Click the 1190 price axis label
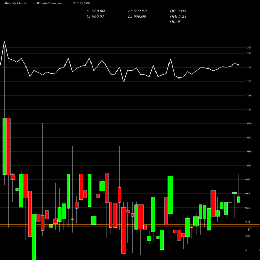This screenshot has width=260, height=260. tap(249, 67)
